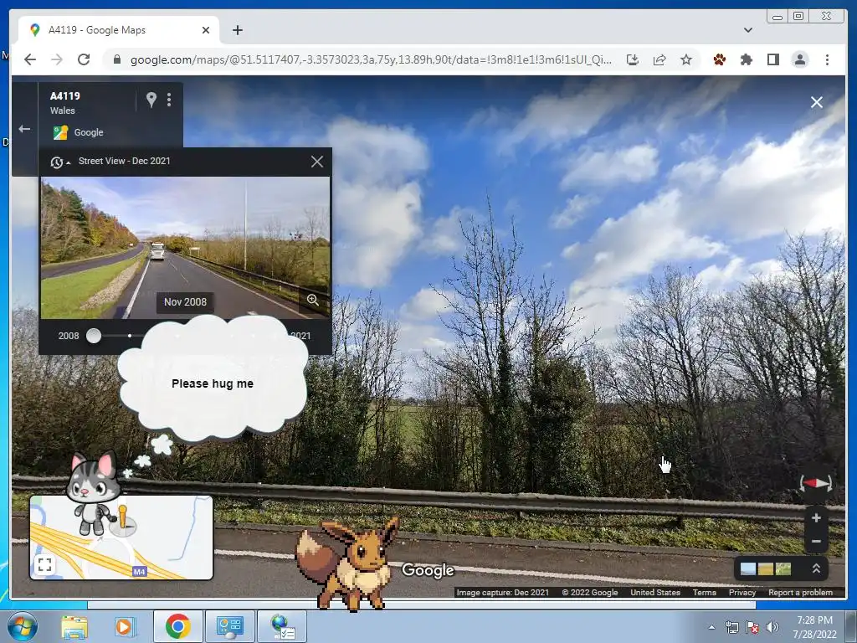The width and height of the screenshot is (857, 643).
Task: Switch to Chrome on the taskbar
Action: 177,626
